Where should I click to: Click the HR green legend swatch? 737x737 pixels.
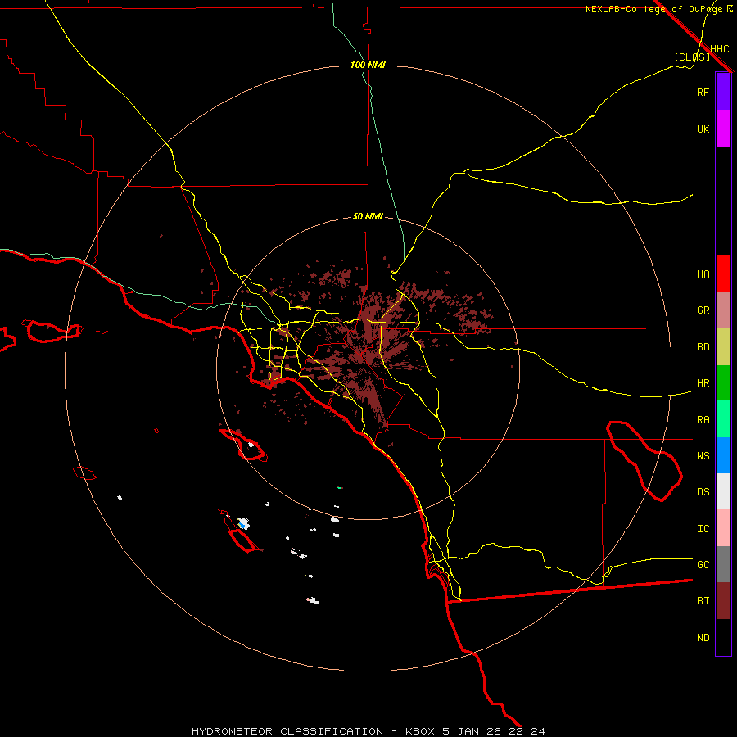click(723, 383)
